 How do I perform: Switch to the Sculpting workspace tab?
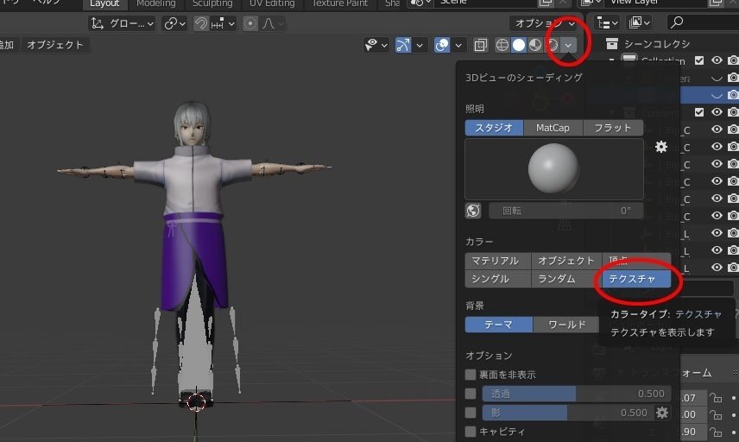(x=212, y=3)
